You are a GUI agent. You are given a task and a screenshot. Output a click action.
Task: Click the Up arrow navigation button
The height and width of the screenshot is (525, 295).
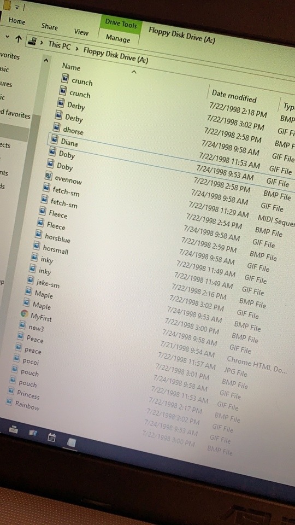click(19, 39)
